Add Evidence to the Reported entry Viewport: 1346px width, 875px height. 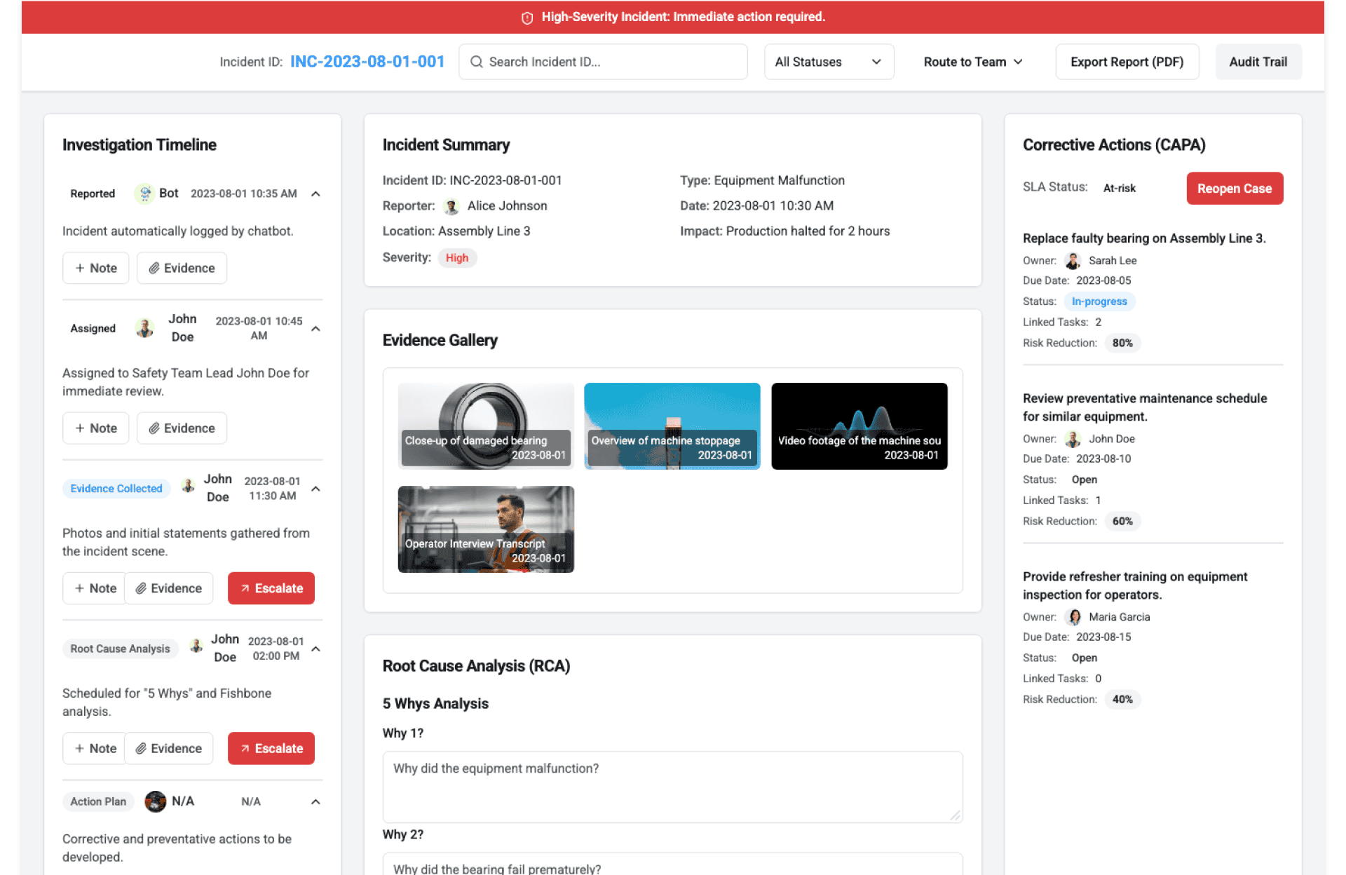pyautogui.click(x=182, y=268)
